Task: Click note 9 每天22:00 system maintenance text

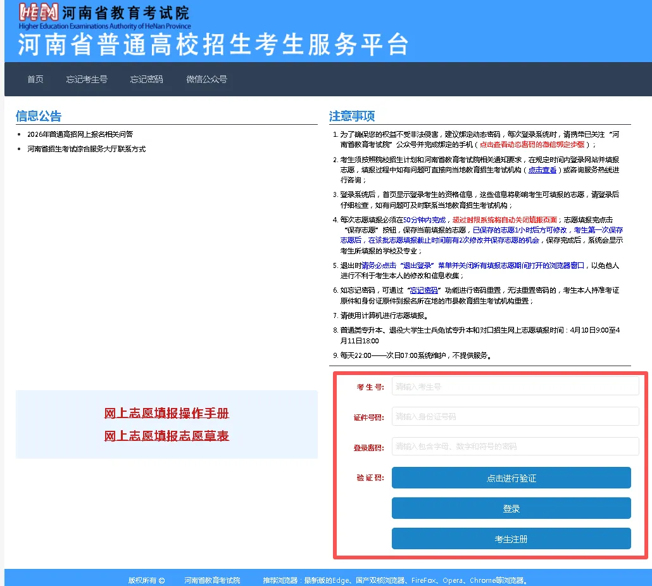Action: click(x=417, y=355)
